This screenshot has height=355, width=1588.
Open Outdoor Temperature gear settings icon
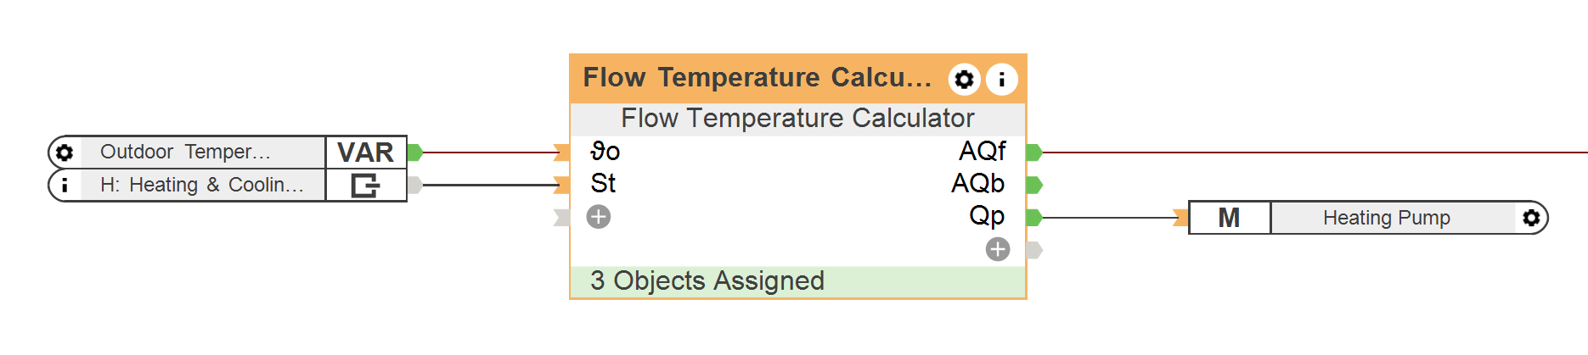65,153
